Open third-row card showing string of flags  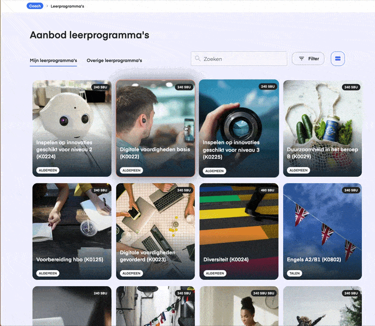click(x=156, y=306)
